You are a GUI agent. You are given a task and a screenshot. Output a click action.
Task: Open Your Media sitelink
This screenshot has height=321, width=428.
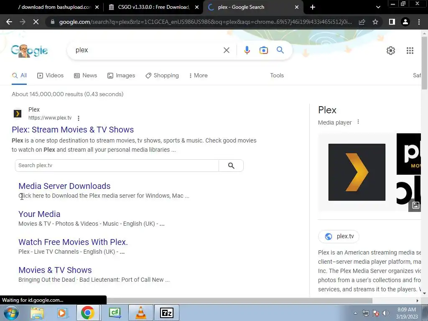click(x=39, y=214)
